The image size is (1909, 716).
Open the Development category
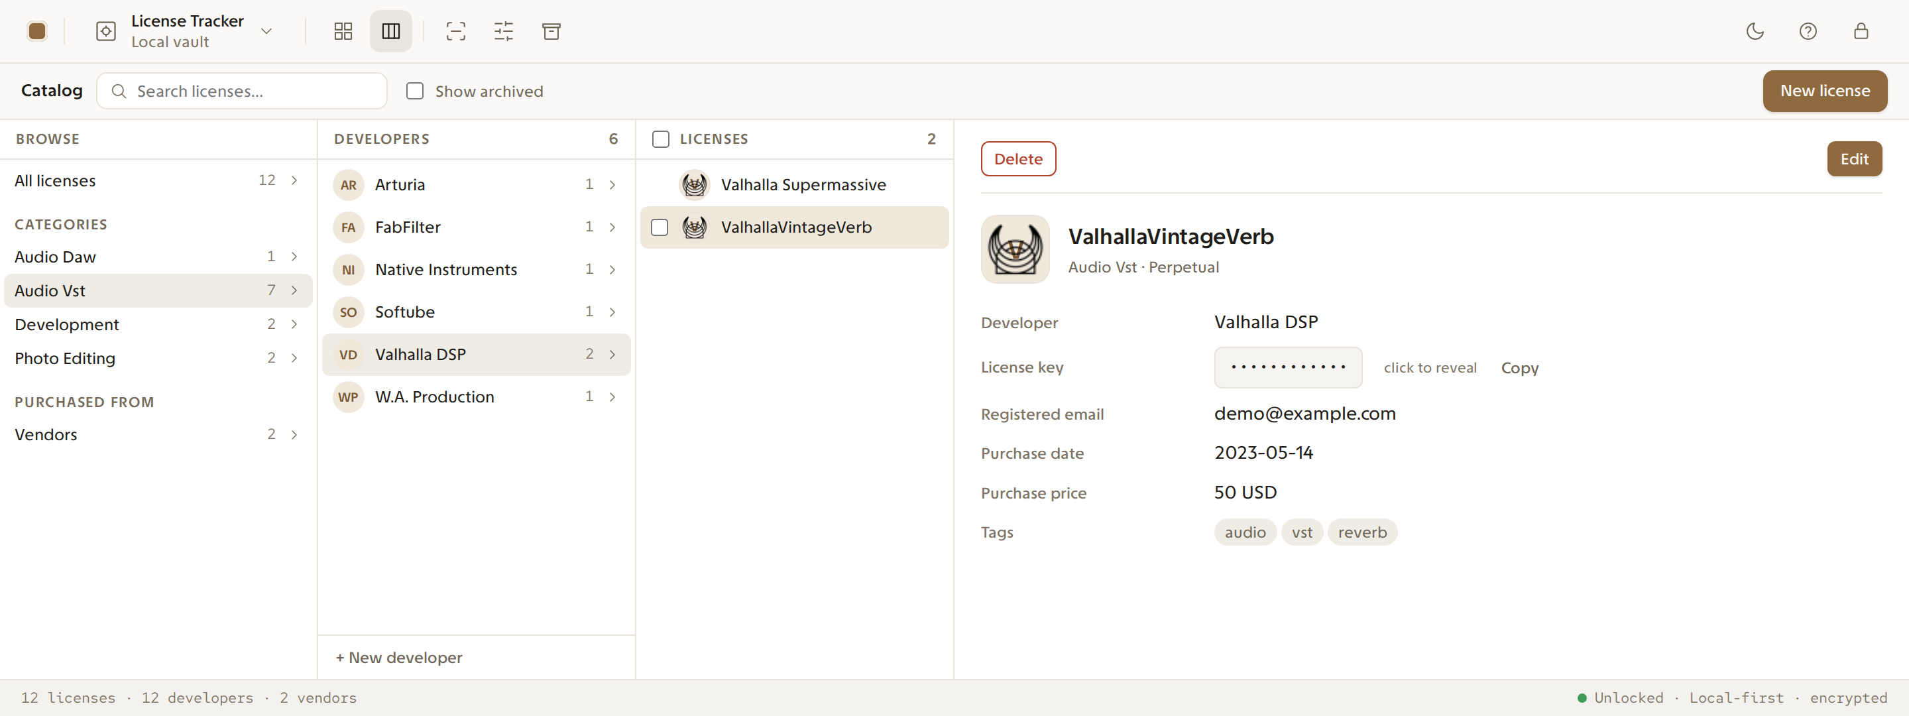point(158,325)
